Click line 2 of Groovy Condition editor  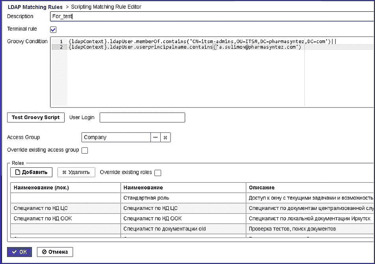pos(185,47)
